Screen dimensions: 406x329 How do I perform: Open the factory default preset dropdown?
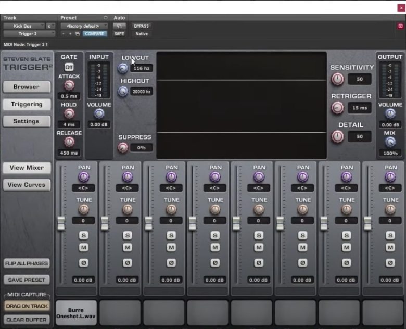coord(84,26)
